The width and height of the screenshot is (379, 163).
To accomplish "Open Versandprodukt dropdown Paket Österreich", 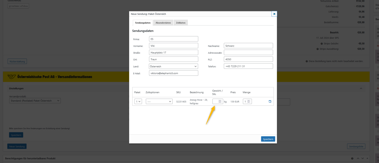I will [x=35, y=101].
